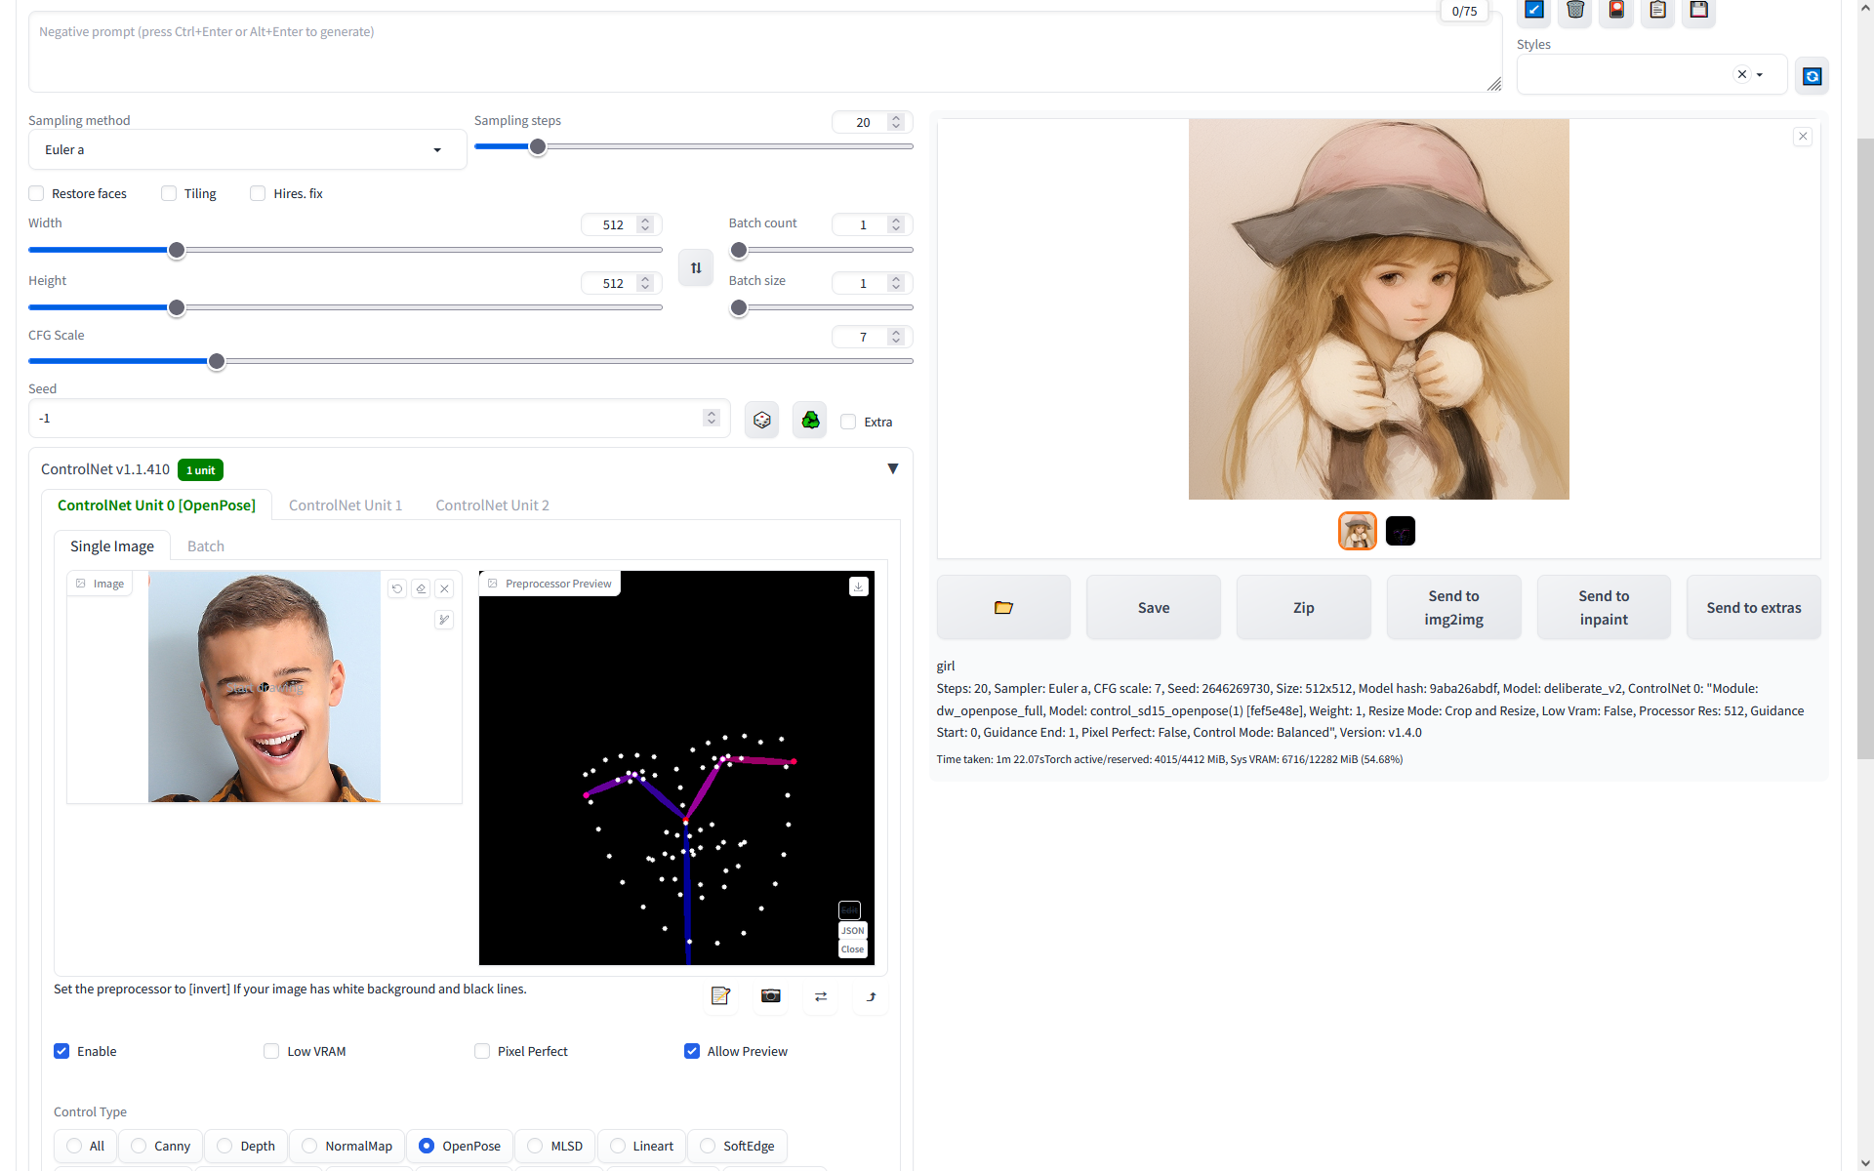Open the Sampling method dropdown
The width and height of the screenshot is (1874, 1171).
[x=246, y=149]
